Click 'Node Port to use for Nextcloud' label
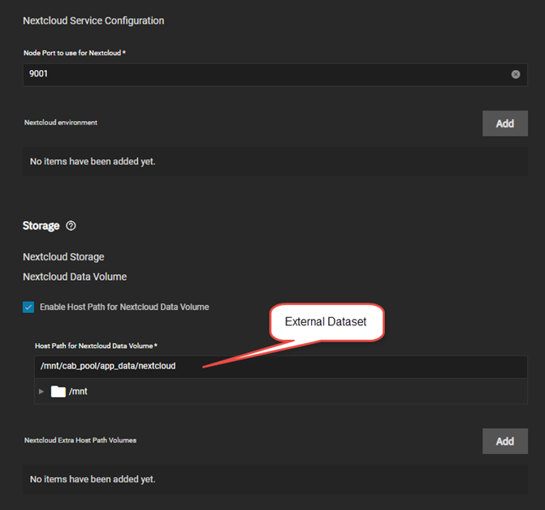 click(x=75, y=53)
